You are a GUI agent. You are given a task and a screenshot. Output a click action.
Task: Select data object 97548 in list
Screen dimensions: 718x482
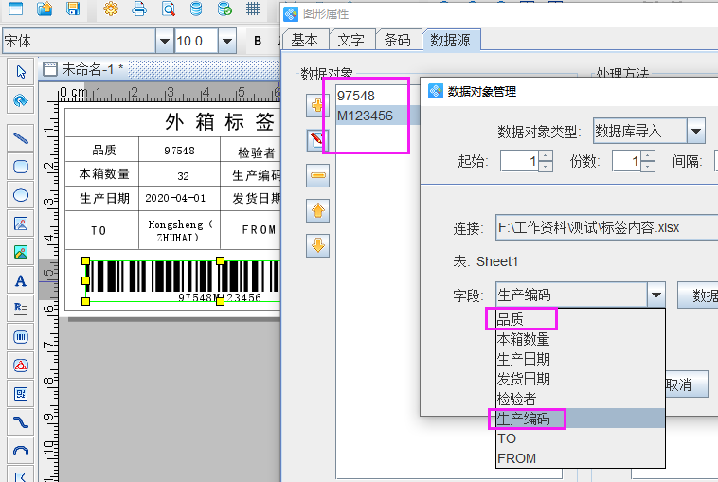[356, 96]
